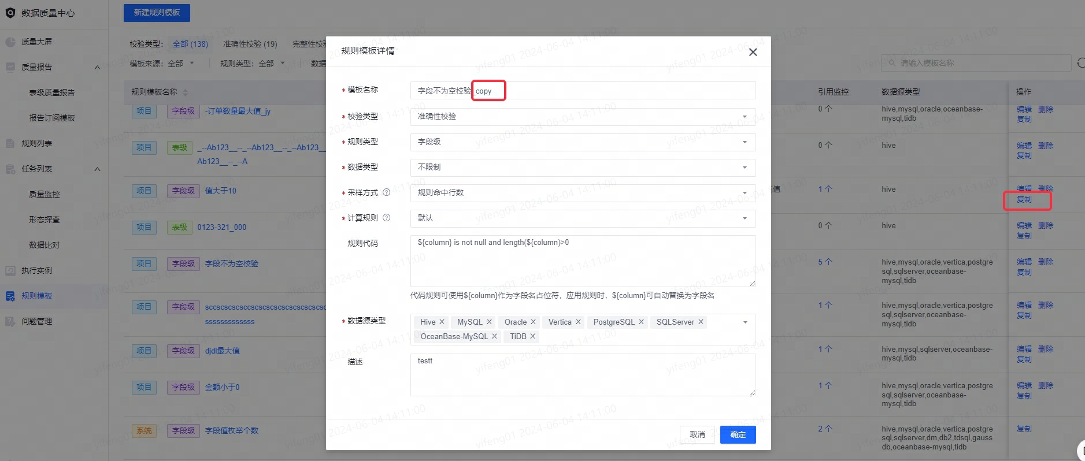Image resolution: width=1085 pixels, height=461 pixels.
Task: Click the 模板名称 input field
Action: pyautogui.click(x=583, y=91)
